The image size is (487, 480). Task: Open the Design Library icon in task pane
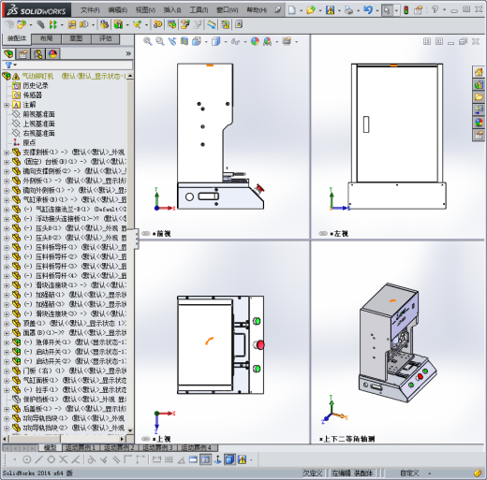coord(479,84)
